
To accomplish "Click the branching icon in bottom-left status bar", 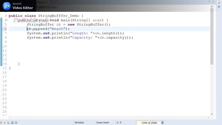I will point(16,123).
